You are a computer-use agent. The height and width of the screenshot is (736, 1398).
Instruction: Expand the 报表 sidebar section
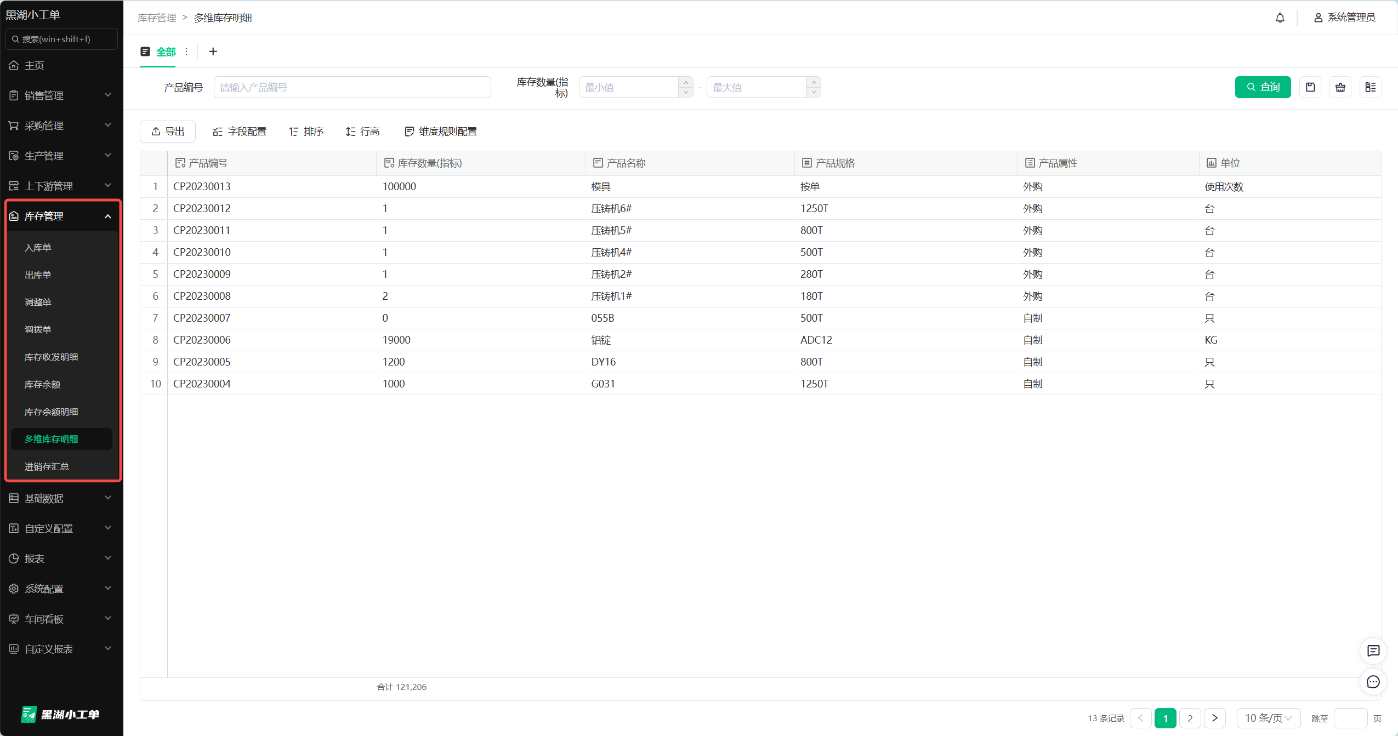[61, 558]
